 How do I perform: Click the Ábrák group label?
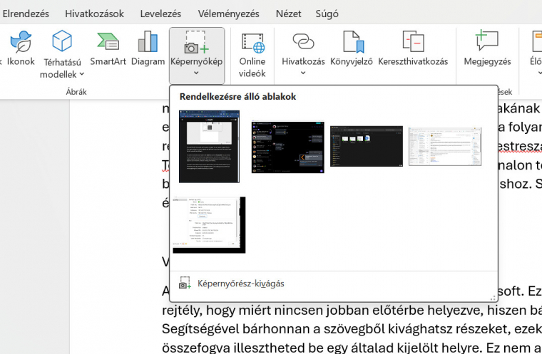[x=76, y=92]
